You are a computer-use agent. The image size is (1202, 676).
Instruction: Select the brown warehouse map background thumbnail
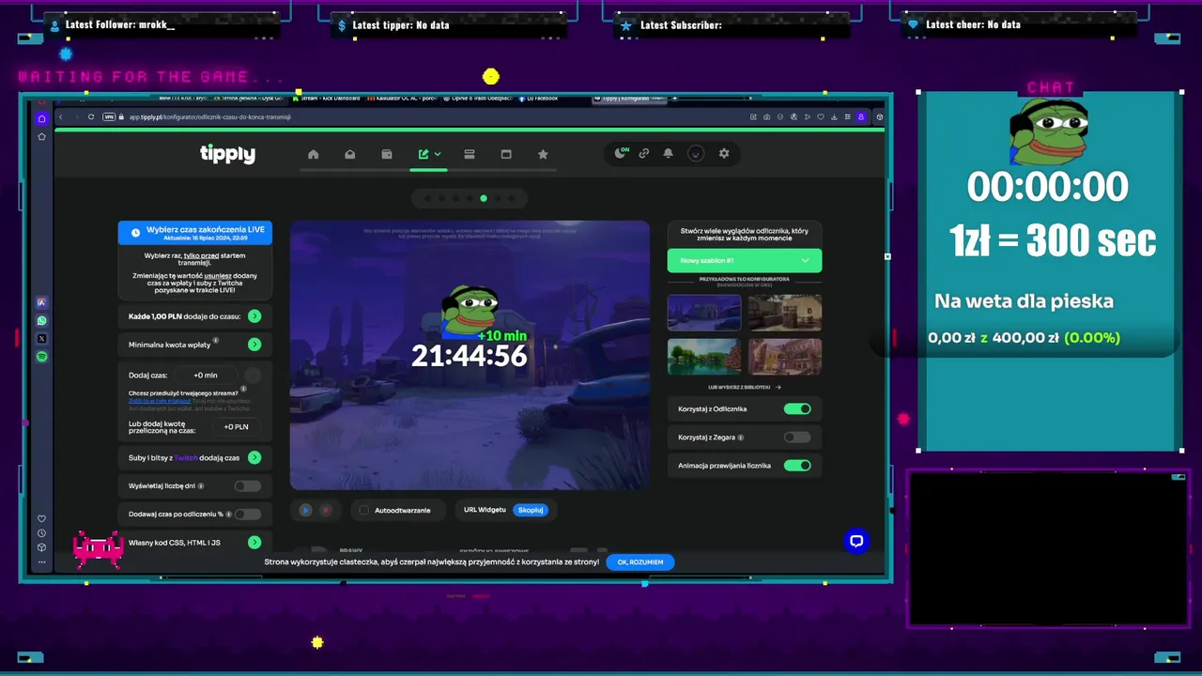(785, 313)
